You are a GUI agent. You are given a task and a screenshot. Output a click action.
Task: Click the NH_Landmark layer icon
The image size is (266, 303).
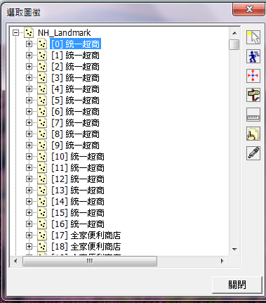pyautogui.click(x=29, y=33)
